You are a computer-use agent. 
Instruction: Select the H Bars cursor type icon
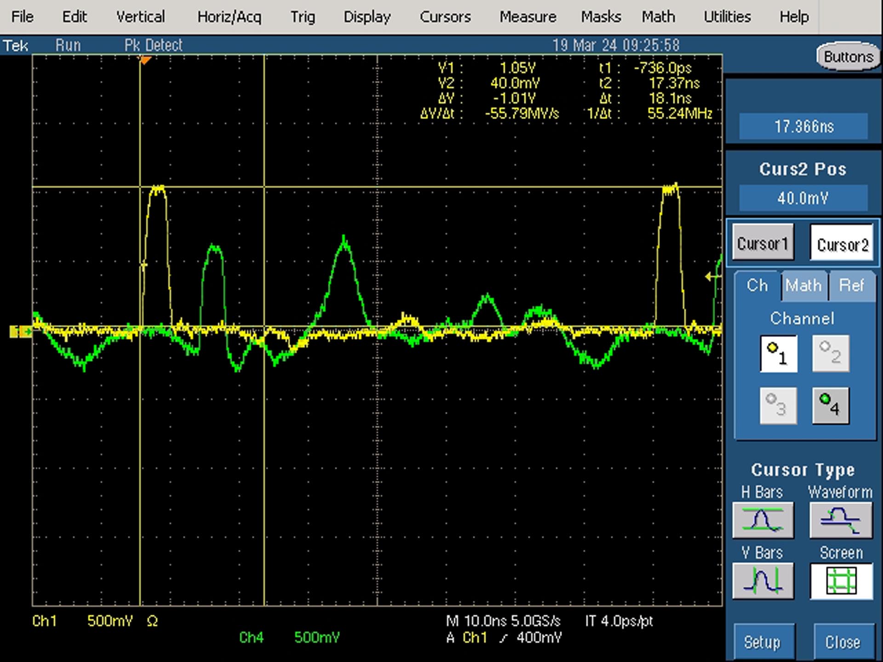coord(763,520)
